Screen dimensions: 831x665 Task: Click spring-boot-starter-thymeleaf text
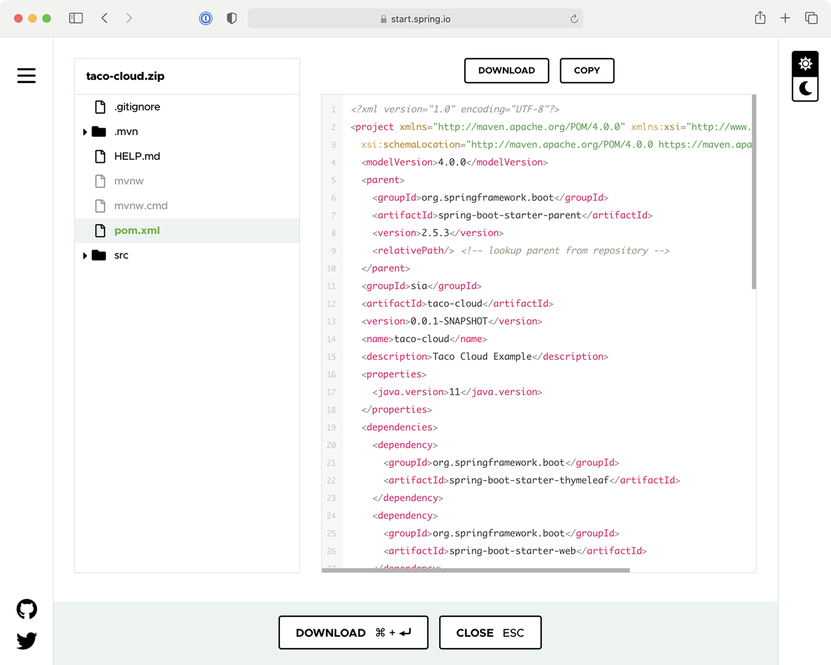coord(529,481)
